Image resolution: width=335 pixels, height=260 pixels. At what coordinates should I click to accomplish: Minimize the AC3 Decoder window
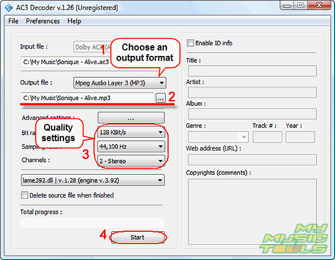pos(287,5)
